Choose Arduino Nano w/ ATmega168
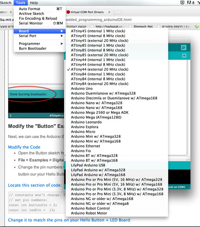200x227 pixels. 117,108
